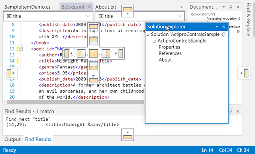Select References in Solution Explorer
The width and height of the screenshot is (255, 154).
(x=170, y=53)
